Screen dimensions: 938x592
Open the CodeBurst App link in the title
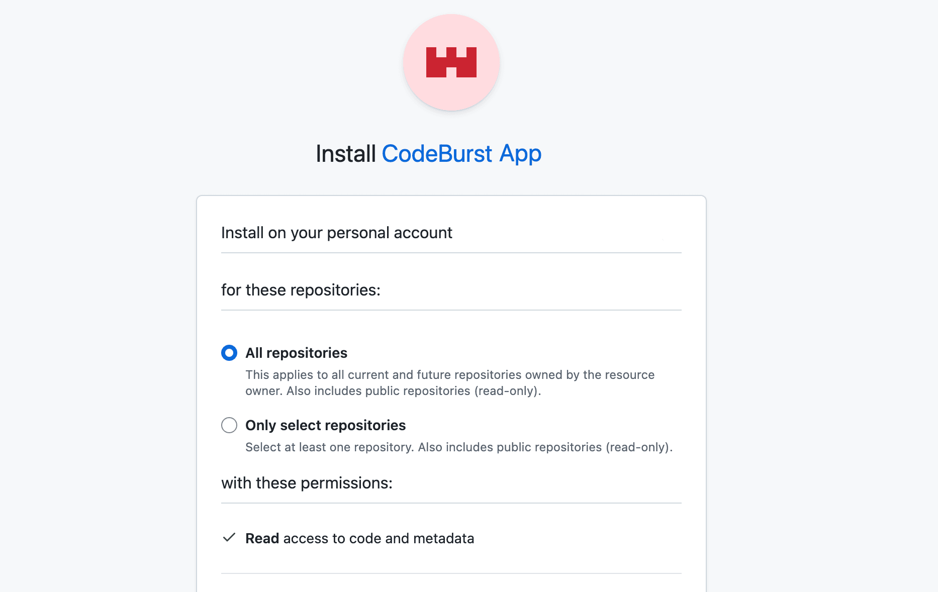pyautogui.click(x=461, y=154)
